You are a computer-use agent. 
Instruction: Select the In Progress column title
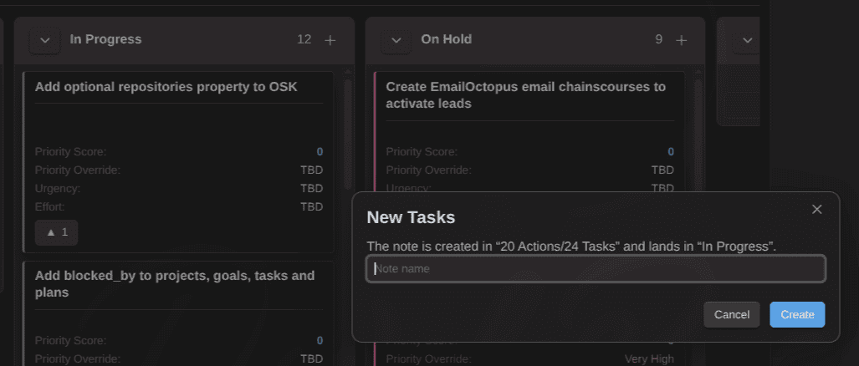pos(105,39)
